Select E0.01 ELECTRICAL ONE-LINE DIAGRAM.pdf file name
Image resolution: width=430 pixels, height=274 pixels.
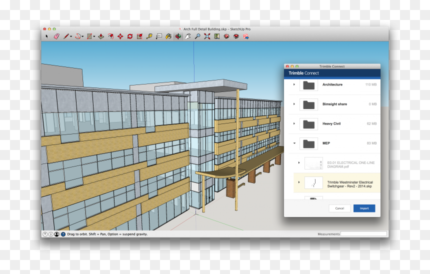(350, 164)
